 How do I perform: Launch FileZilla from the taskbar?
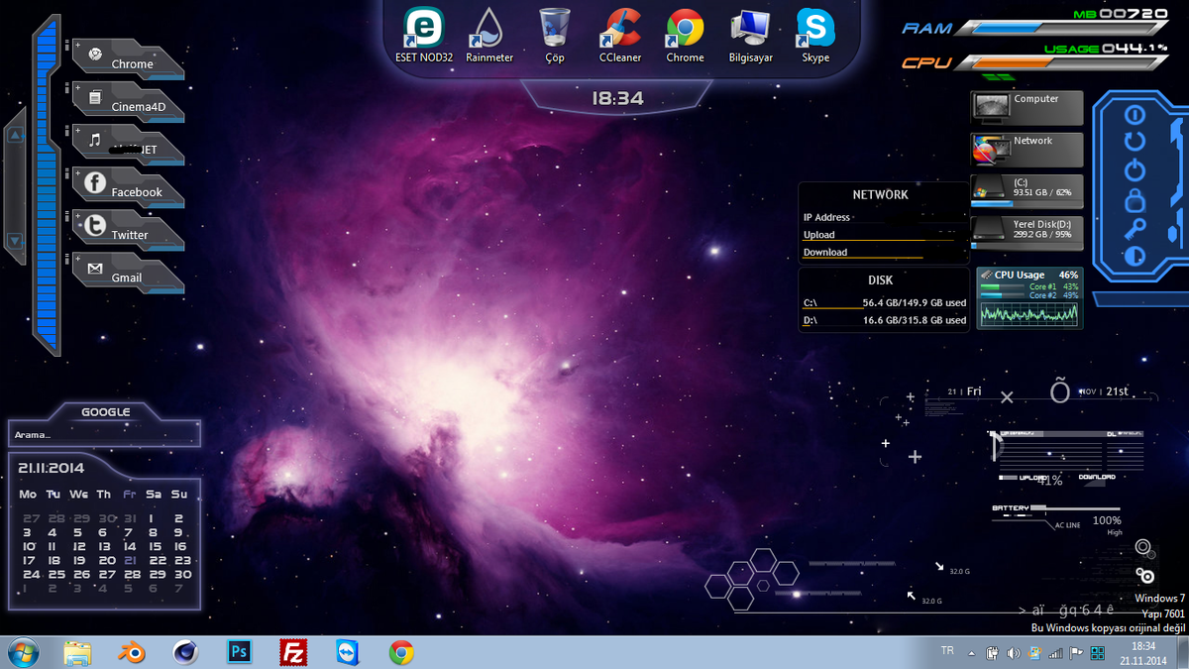pyautogui.click(x=293, y=653)
